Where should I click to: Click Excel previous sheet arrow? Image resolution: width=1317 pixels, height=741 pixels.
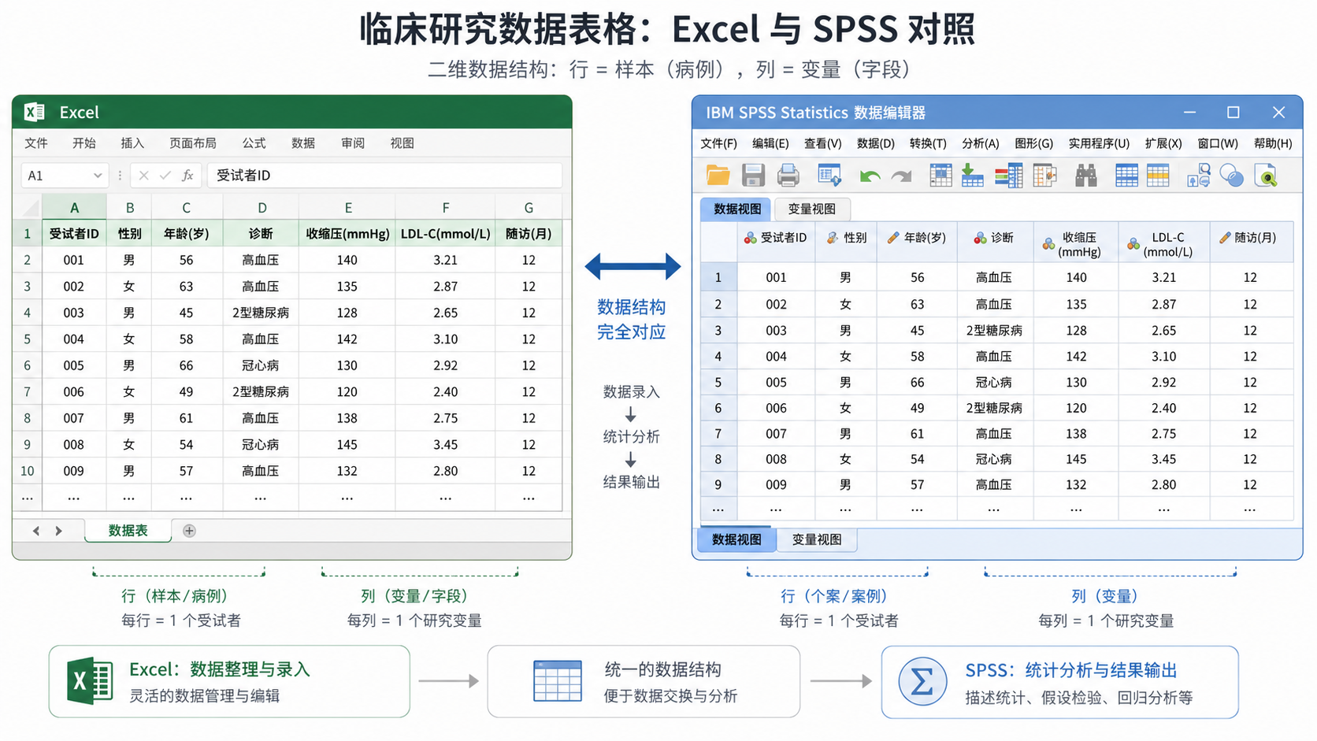tap(36, 531)
